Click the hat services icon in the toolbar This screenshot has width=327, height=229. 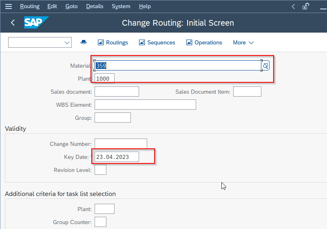point(84,42)
